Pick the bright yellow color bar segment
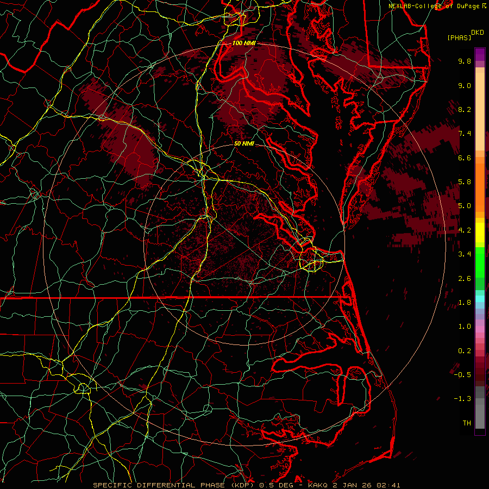 pyautogui.click(x=480, y=233)
